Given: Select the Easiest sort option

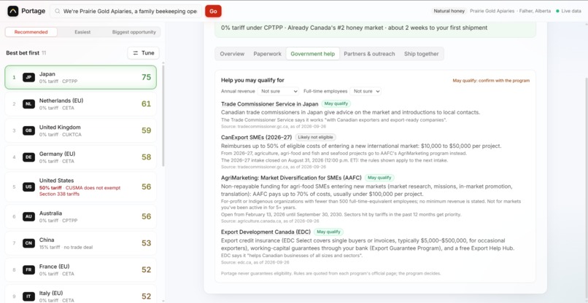Looking at the screenshot, I should click(x=82, y=32).
